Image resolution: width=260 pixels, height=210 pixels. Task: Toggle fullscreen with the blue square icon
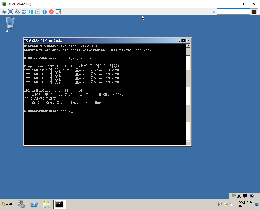10,12
